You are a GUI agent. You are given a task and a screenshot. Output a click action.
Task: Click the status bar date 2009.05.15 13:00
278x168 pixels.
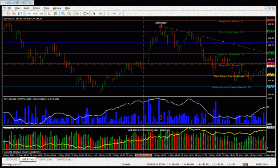(156, 164)
